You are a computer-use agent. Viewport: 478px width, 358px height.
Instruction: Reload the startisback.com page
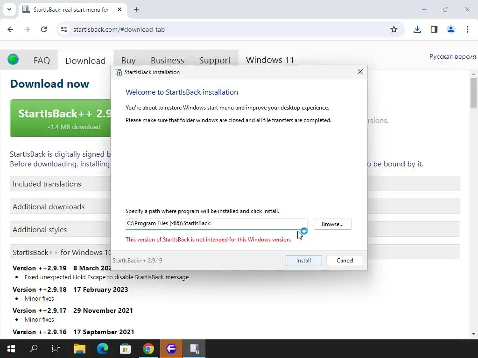(44, 29)
